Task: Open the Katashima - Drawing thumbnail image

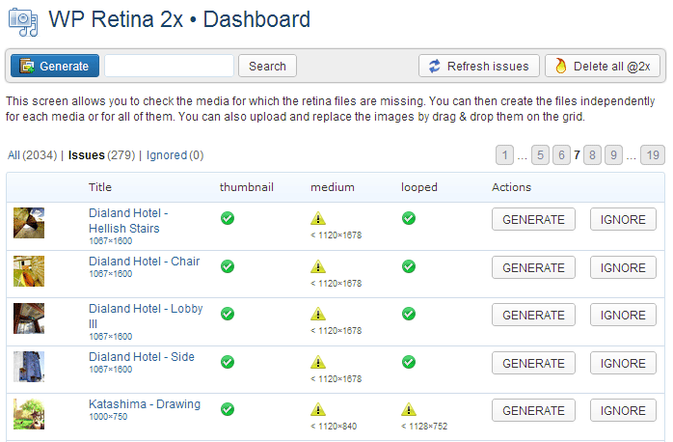Action: tap(29, 414)
